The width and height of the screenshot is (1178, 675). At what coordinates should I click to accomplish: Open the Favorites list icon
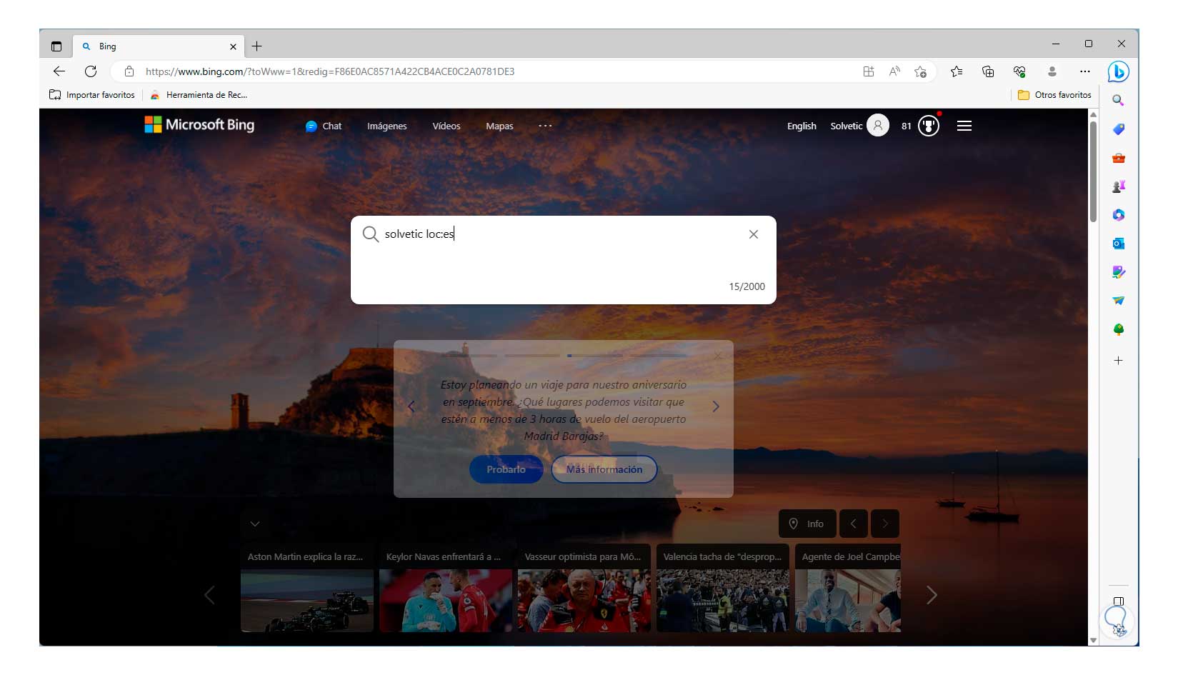957,71
